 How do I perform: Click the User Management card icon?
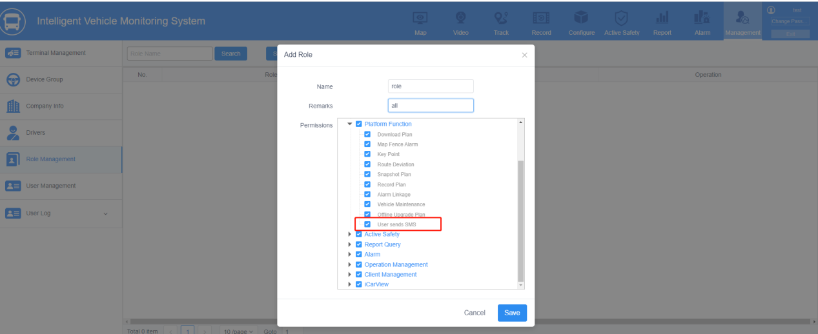13,186
